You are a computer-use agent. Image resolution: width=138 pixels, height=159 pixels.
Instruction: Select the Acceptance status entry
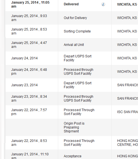pos(73,156)
